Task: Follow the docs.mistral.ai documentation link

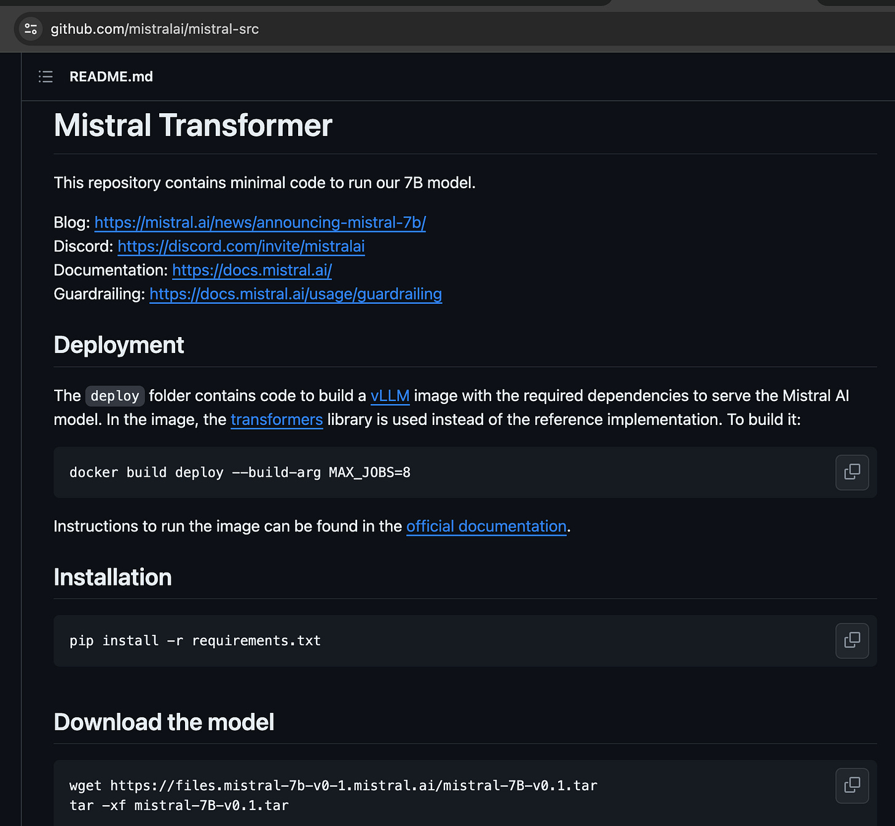Action: tap(252, 270)
